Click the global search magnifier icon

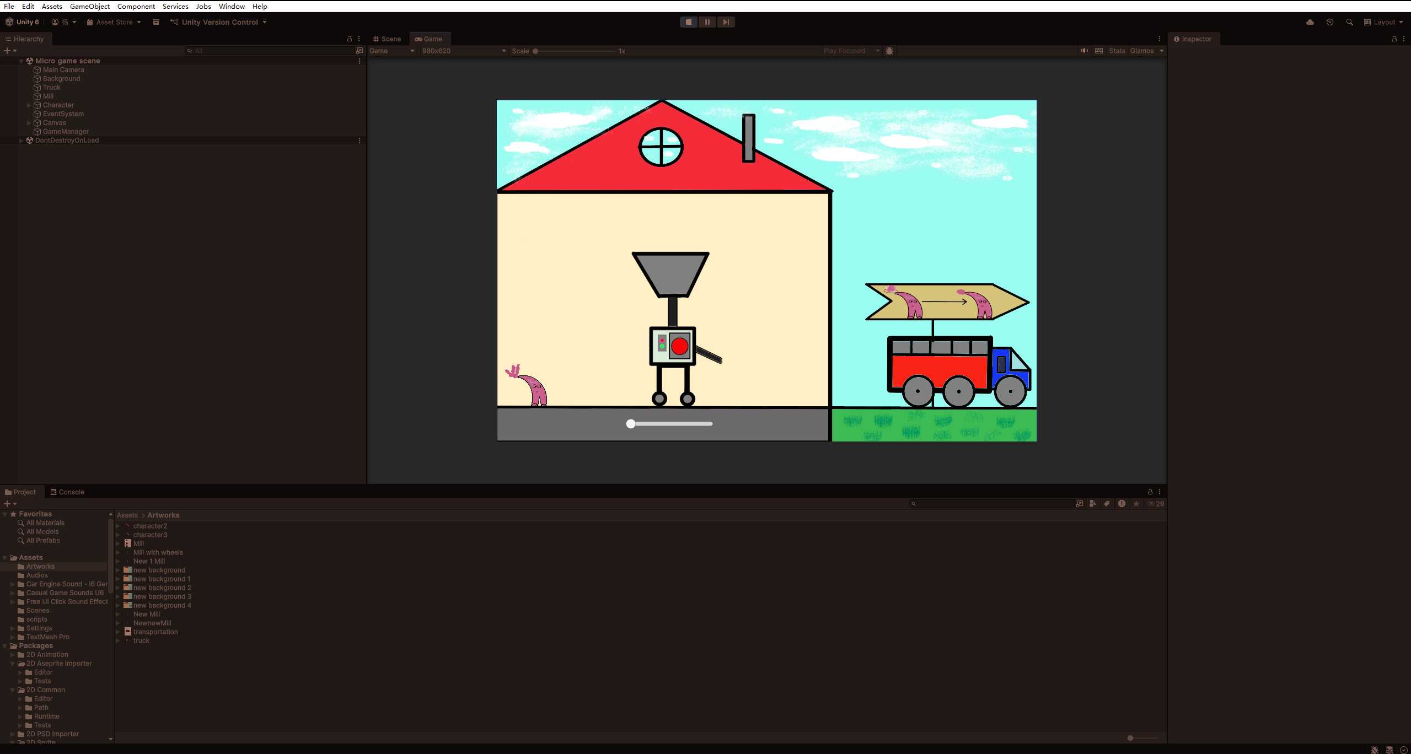pos(1349,22)
